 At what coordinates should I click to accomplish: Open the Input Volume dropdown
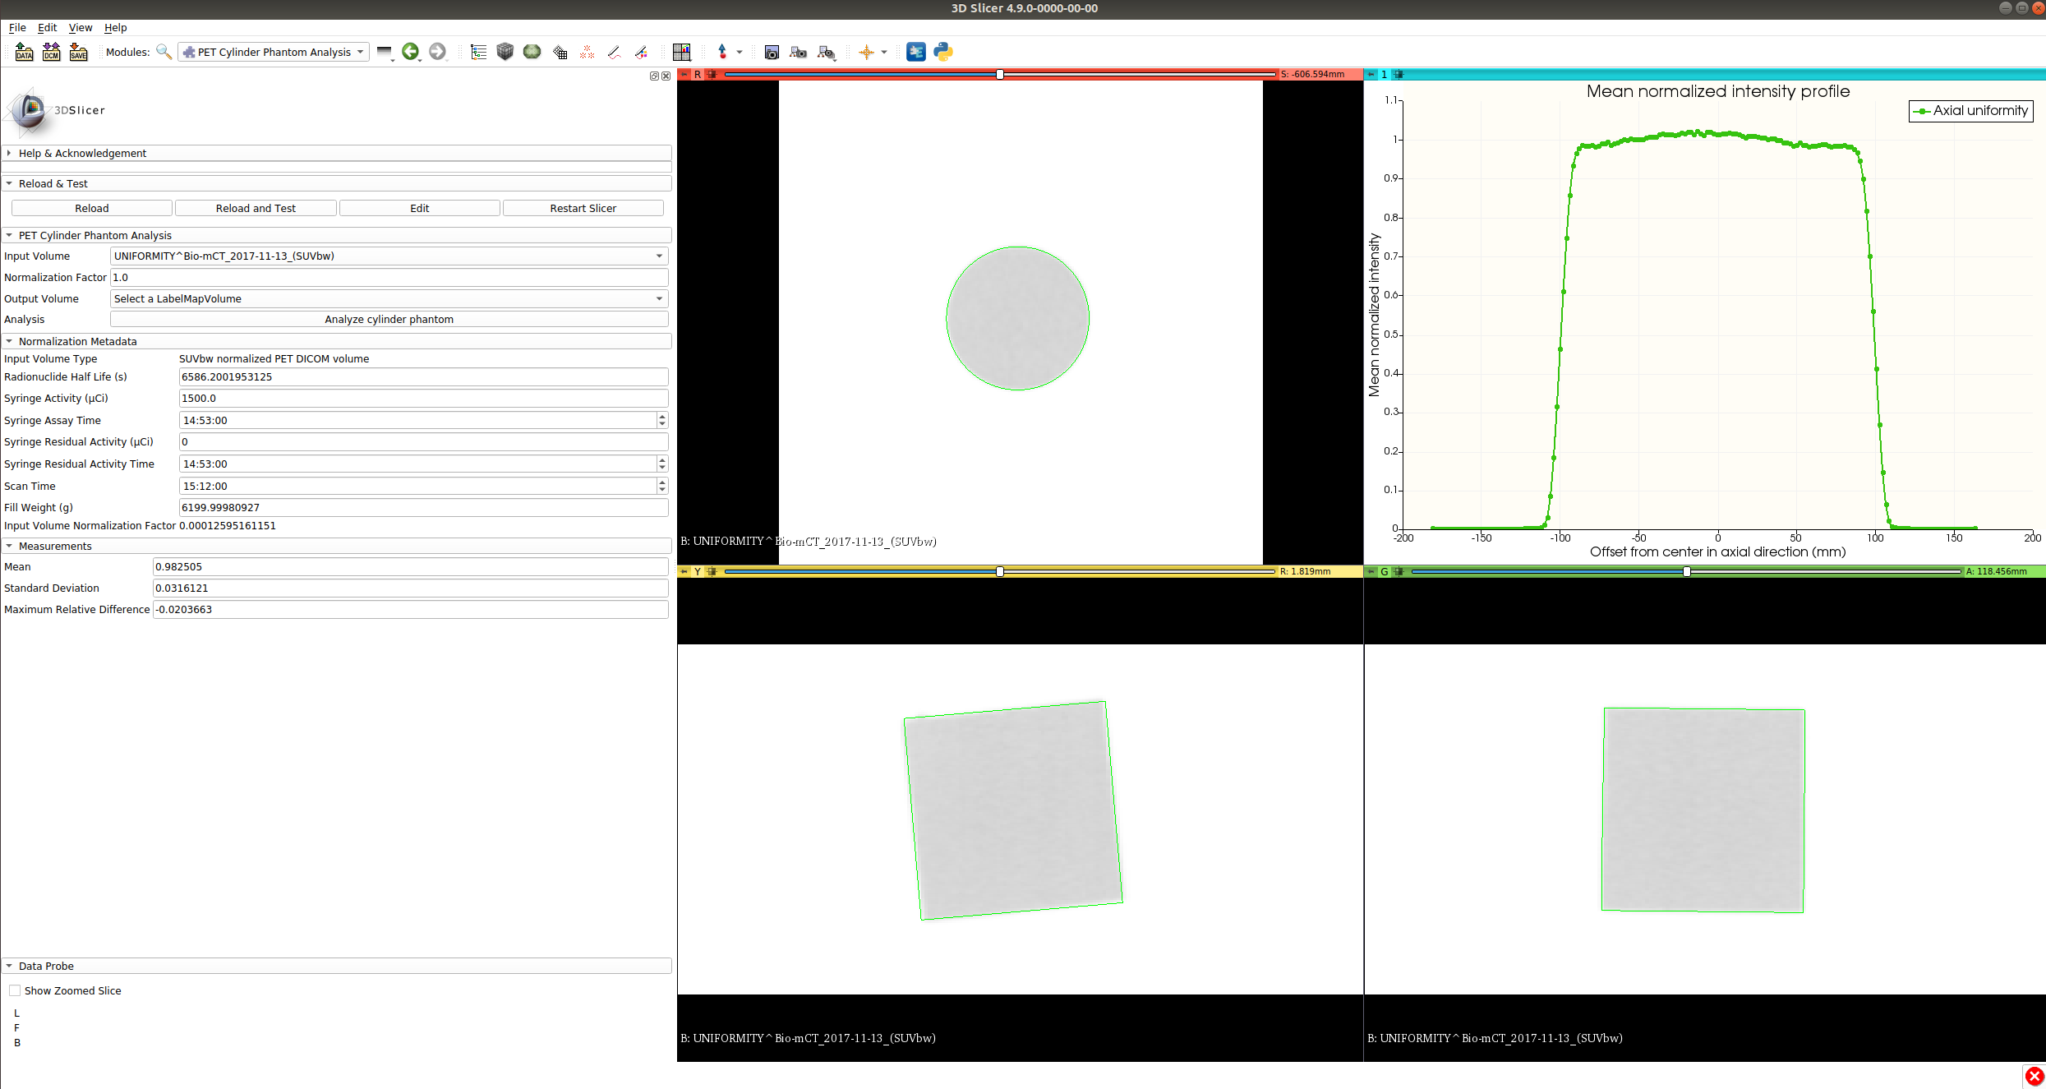[389, 256]
